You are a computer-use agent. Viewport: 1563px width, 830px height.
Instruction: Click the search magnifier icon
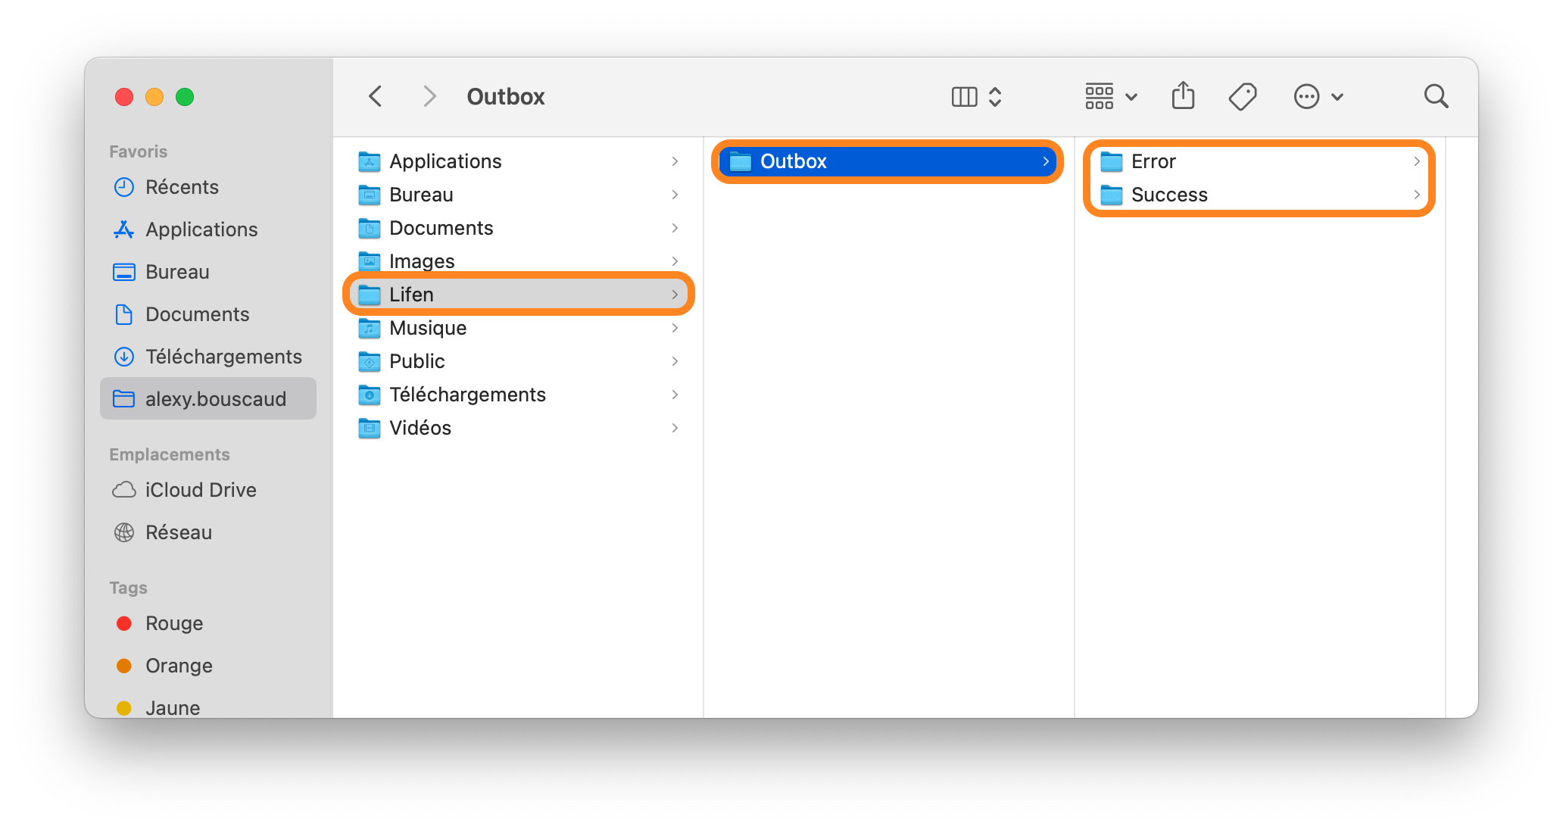[x=1436, y=96]
